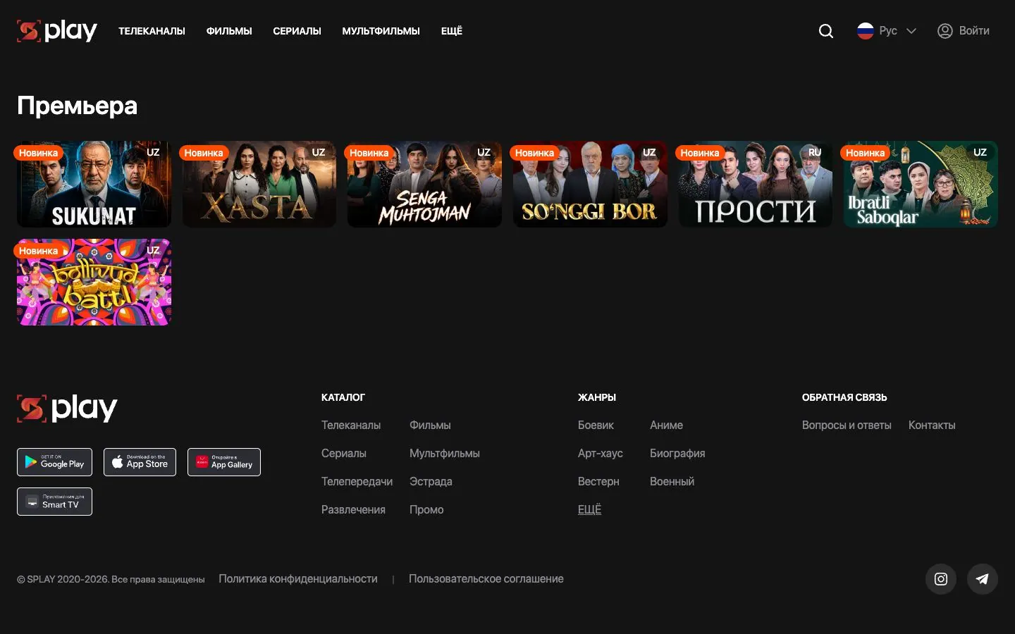Click Войти to sign in
1015x634 pixels.
click(964, 31)
